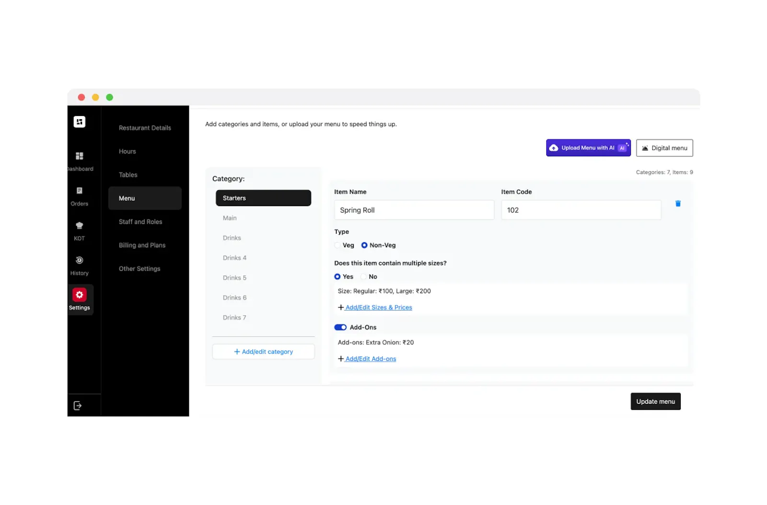Click the 'Add-ons: Extra Onion: ₹20' text

click(376, 343)
